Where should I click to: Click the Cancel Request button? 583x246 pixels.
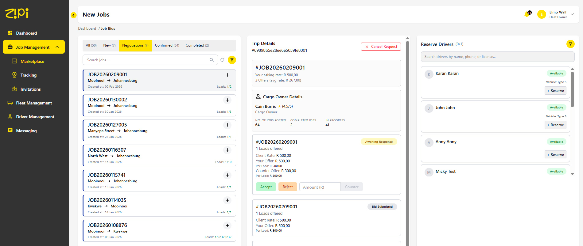(381, 47)
